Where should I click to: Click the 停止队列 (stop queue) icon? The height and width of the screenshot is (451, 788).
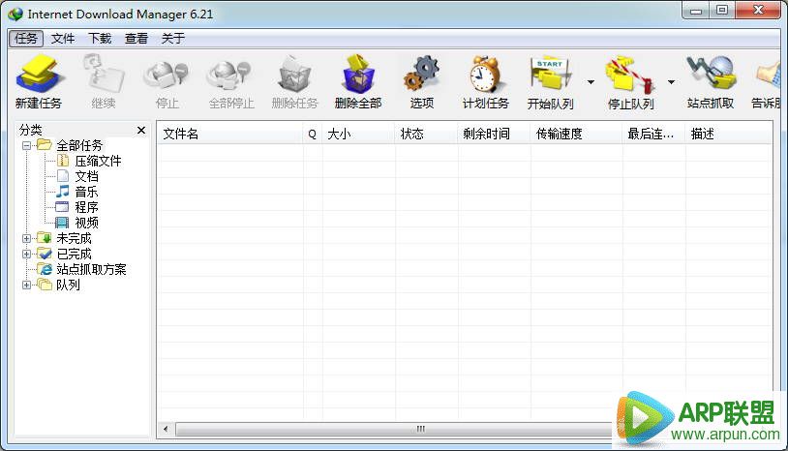tap(631, 81)
